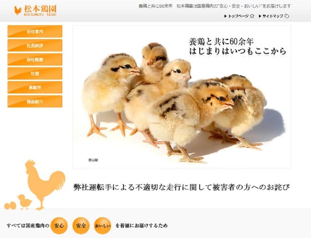Click the home icon beside トップページ
The width and height of the screenshot is (311, 238).
click(x=252, y=16)
